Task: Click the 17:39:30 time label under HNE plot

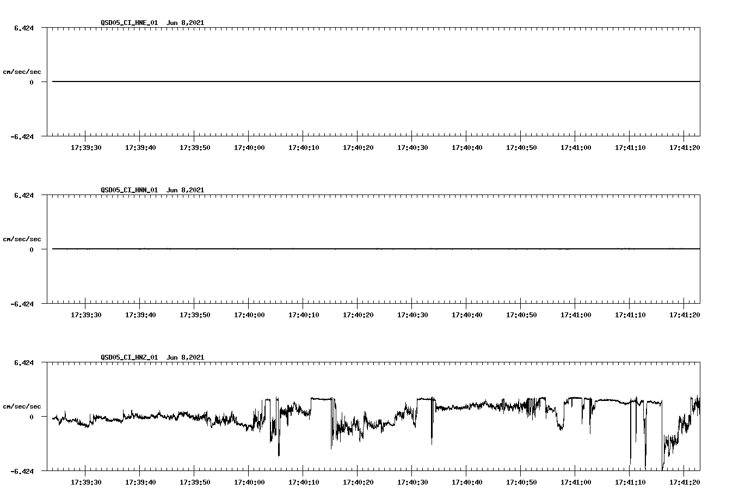Action: (x=86, y=148)
